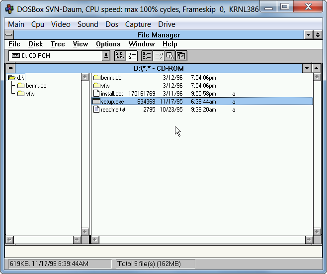Open the D: CD-ROM drive dropdown list
The width and height of the screenshot is (327, 274).
point(106,56)
